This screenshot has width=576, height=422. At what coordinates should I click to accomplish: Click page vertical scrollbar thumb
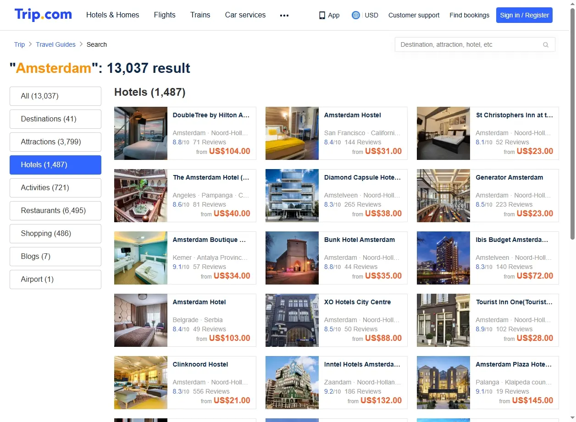(572, 124)
